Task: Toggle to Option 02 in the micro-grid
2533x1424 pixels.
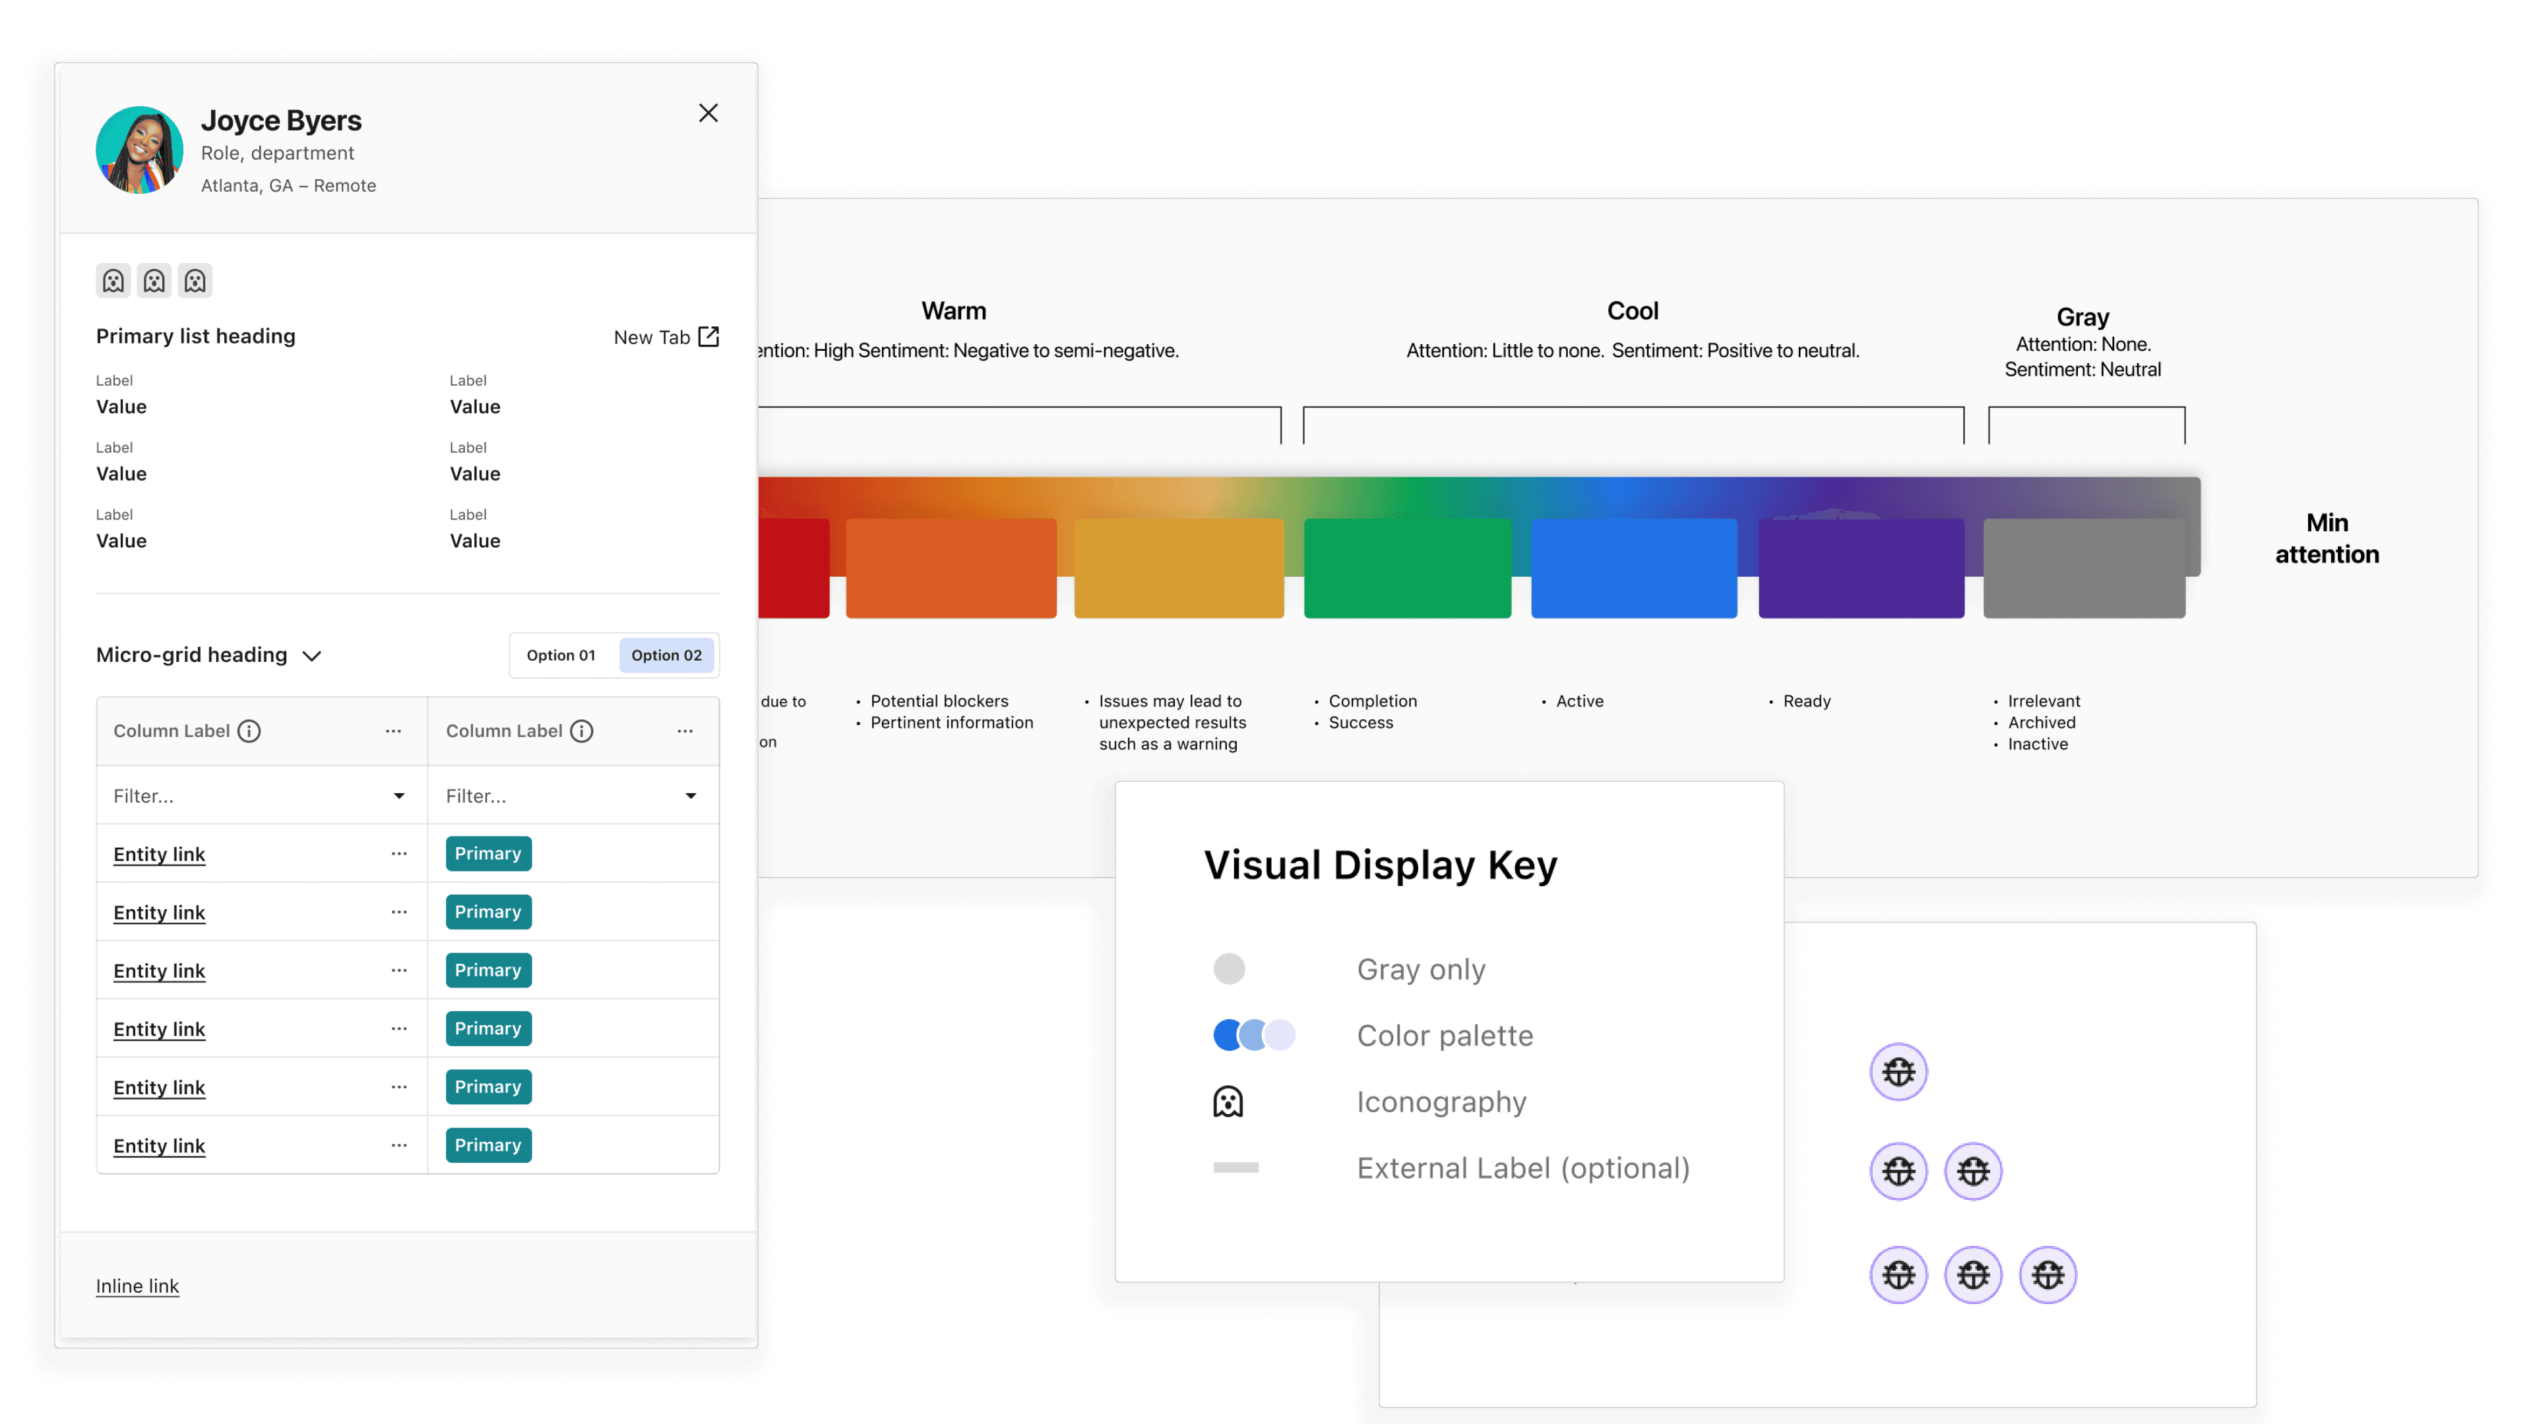Action: (667, 655)
